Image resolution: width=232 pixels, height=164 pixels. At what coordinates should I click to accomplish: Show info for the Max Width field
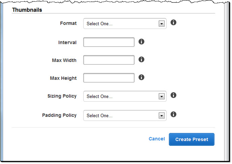tap(141, 59)
